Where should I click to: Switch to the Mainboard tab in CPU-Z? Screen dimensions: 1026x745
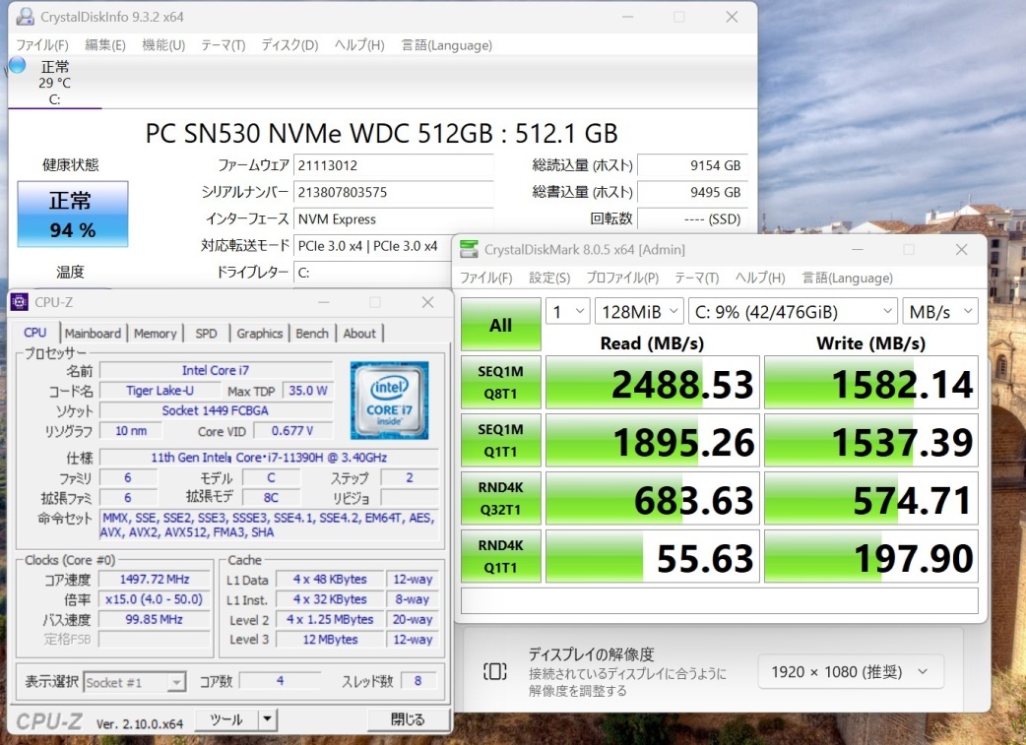pos(93,334)
